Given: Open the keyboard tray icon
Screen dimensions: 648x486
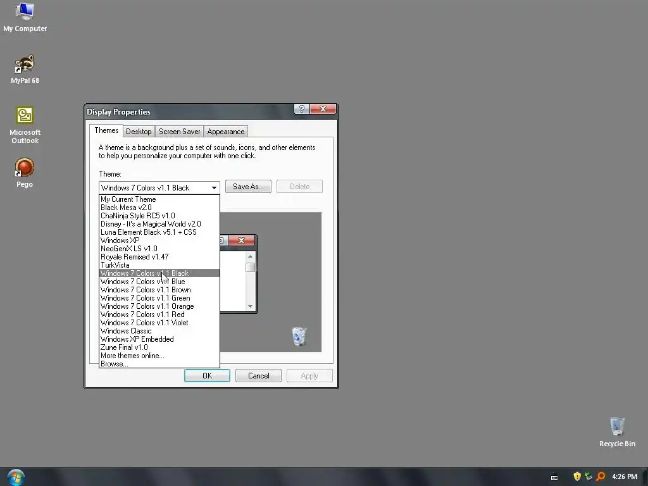Looking at the screenshot, I should click(554, 477).
